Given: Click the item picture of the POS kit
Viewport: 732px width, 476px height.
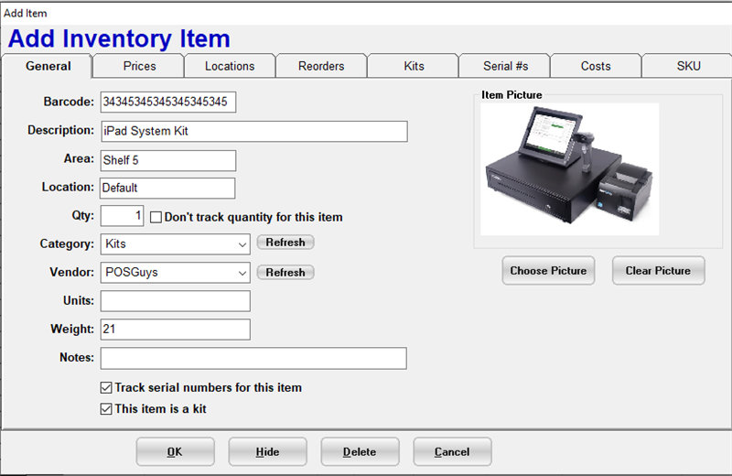Looking at the screenshot, I should (569, 169).
